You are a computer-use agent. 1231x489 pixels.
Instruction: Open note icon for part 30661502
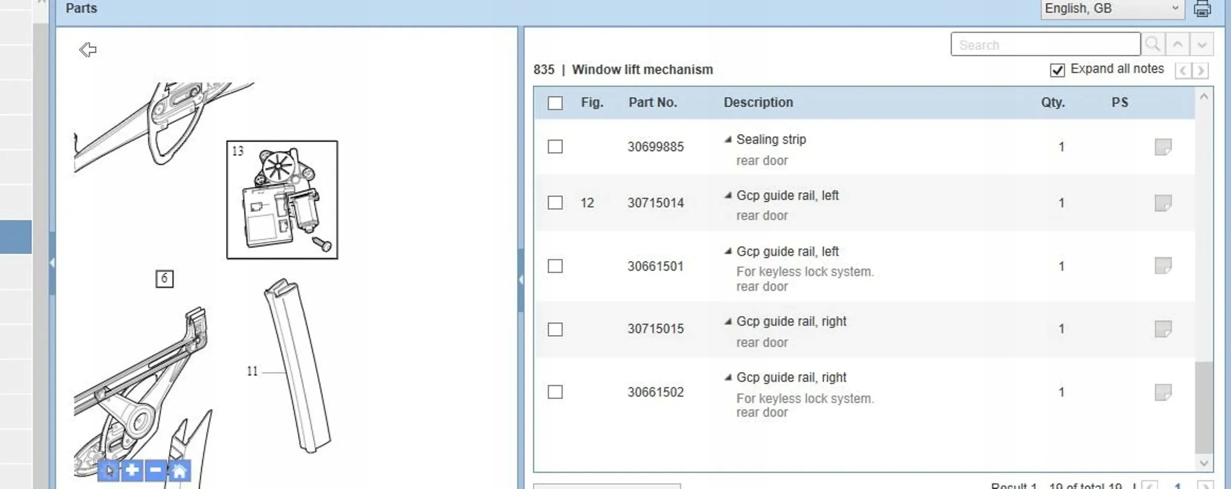tap(1163, 392)
